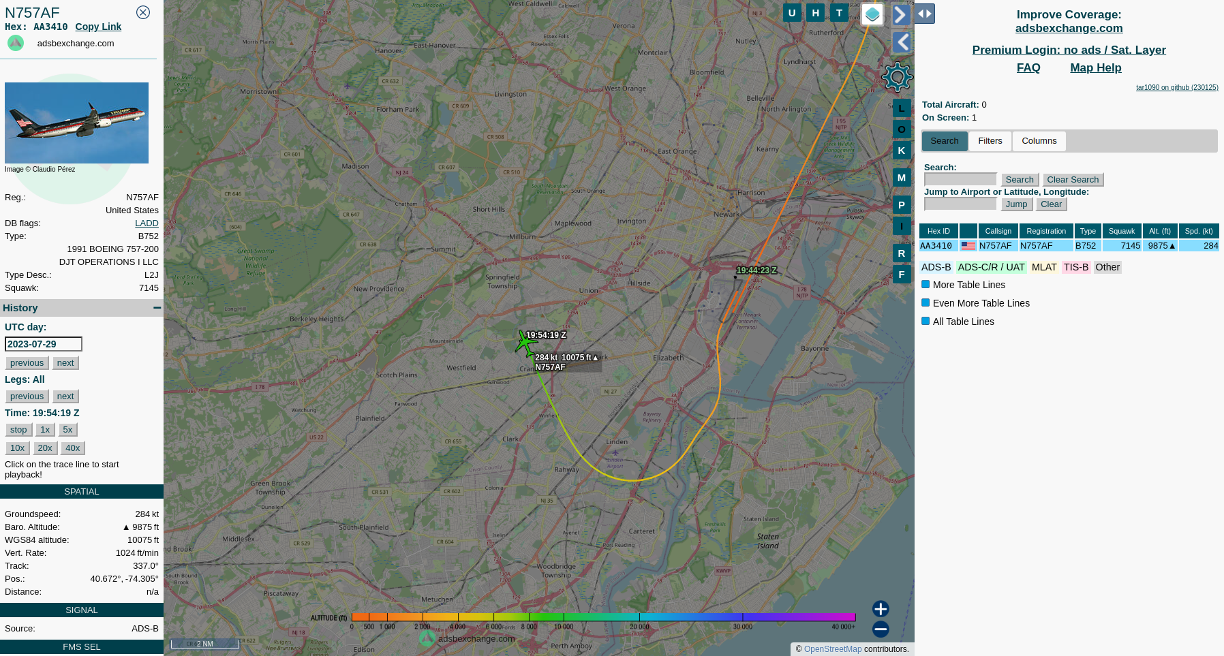Sort table by Squawk column
Image resolution: width=1224 pixels, height=656 pixels.
[x=1122, y=231]
